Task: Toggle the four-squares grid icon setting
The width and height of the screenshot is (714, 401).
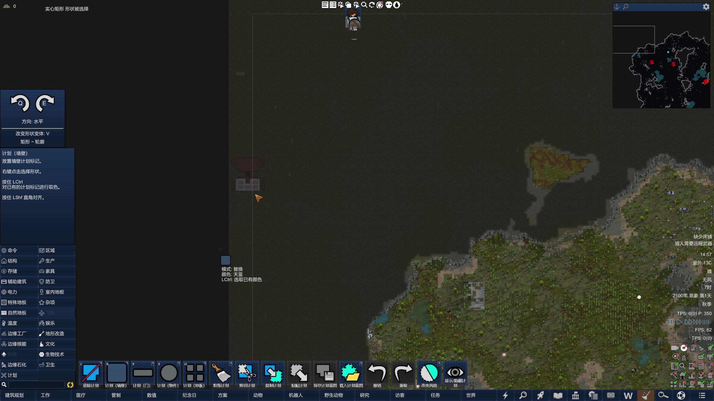Action: [674, 384]
